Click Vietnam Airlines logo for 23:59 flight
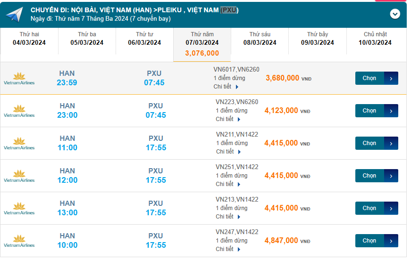Image resolution: width=411 pixels, height=260 pixels. point(19,78)
